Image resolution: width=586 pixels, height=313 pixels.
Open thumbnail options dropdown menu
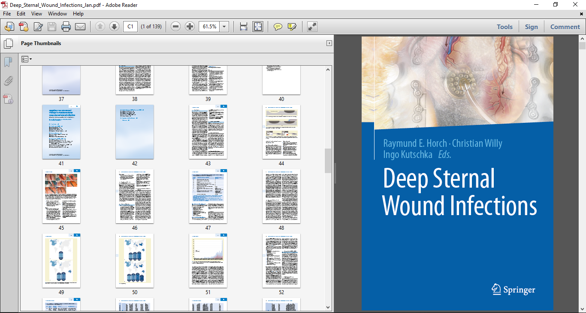(x=27, y=59)
